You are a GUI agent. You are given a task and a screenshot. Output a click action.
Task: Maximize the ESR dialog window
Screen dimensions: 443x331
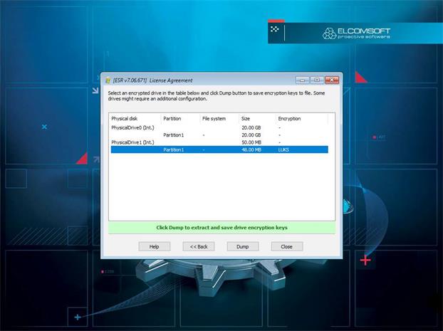tap(316, 80)
